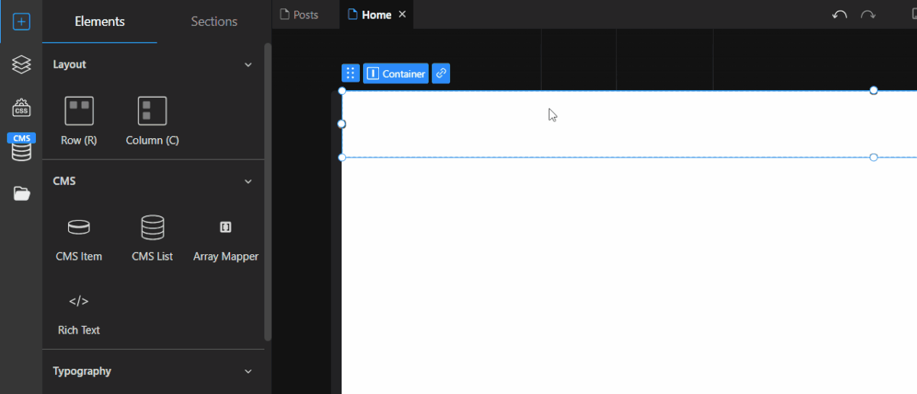Expand the Typography section chevron
Viewport: 917px width, 394px height.
248,371
